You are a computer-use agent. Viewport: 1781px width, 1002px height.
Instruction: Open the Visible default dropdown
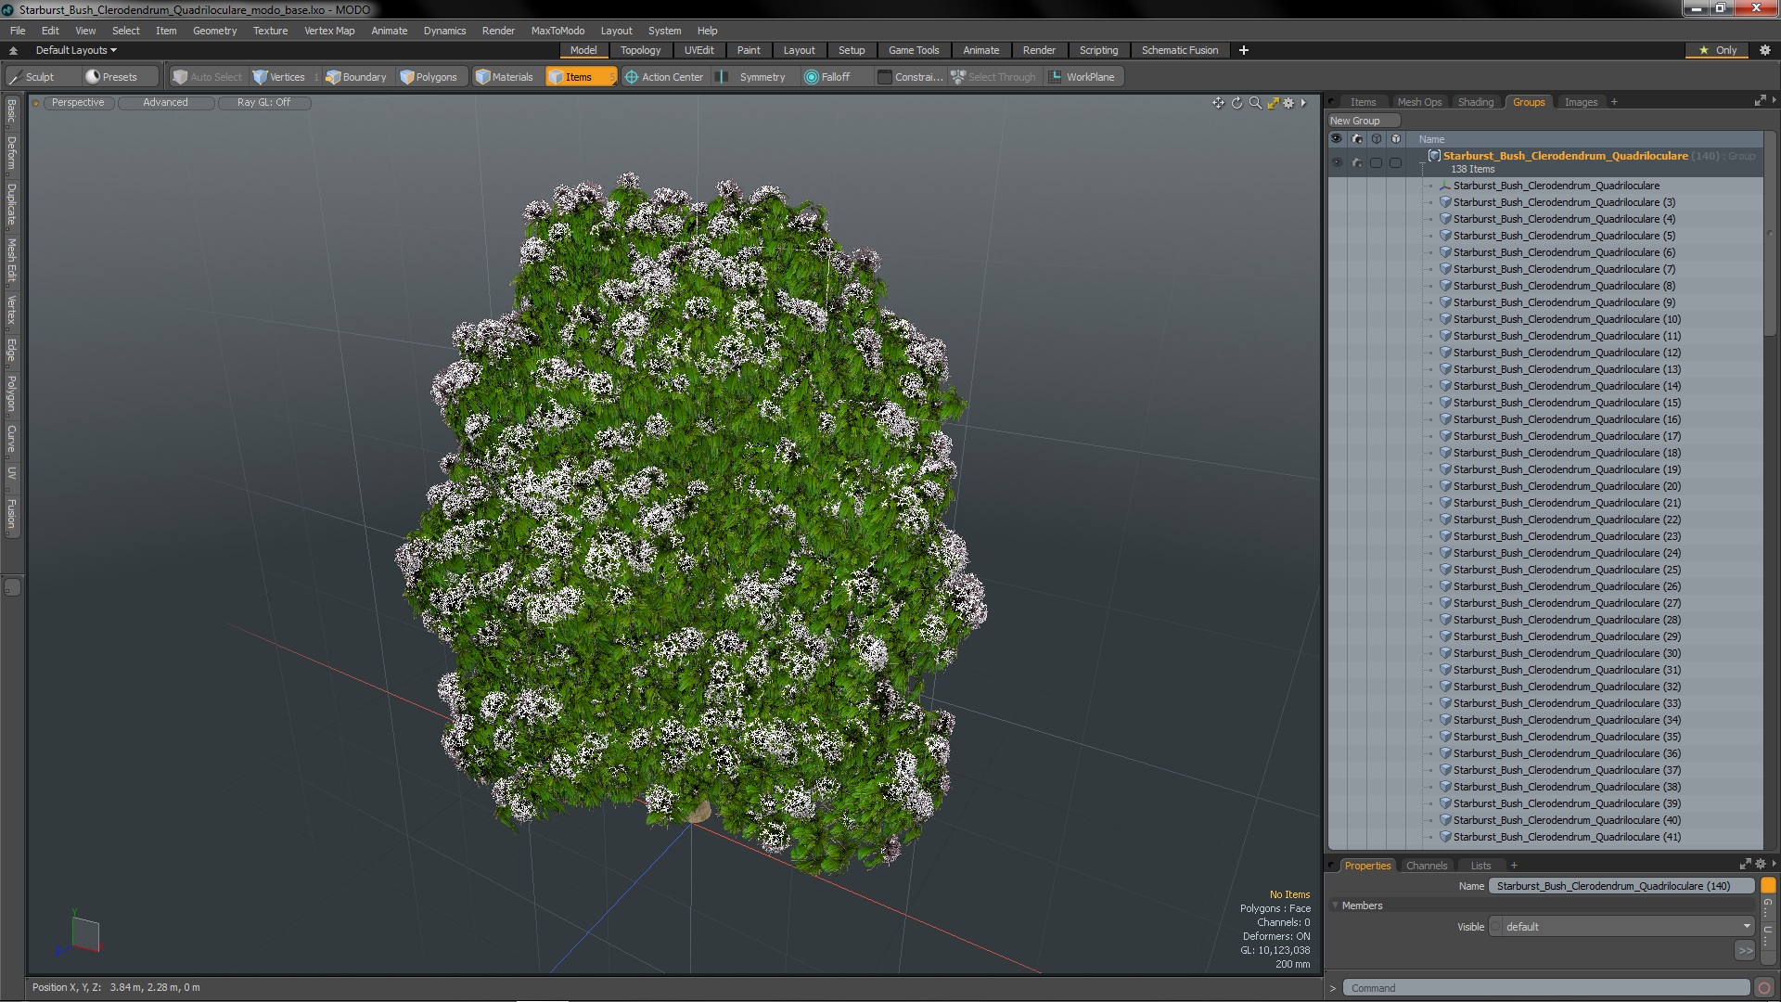point(1622,927)
